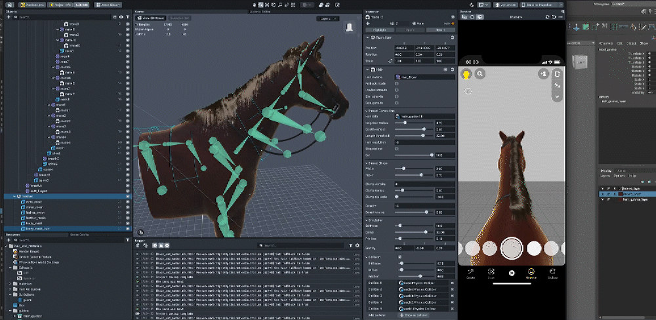Tap the yellow profile avatar in preview

[467, 74]
